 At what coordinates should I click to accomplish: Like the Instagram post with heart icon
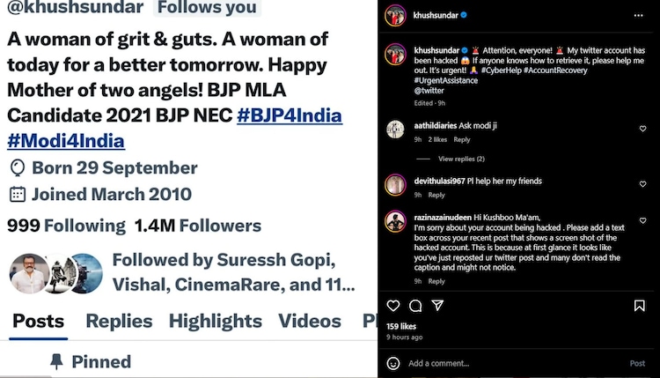(x=393, y=306)
